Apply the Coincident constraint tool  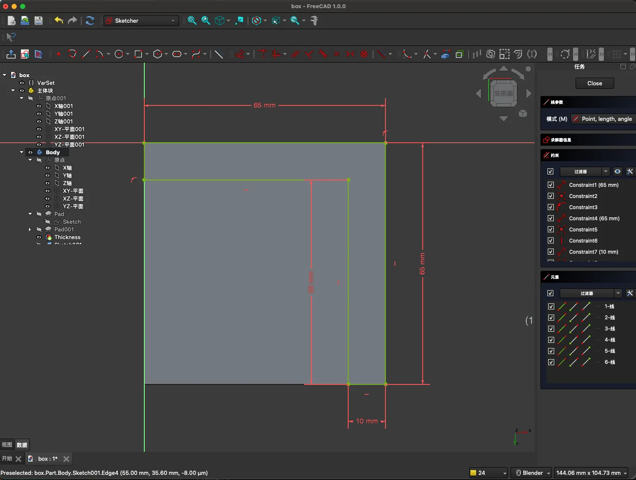tap(263, 54)
